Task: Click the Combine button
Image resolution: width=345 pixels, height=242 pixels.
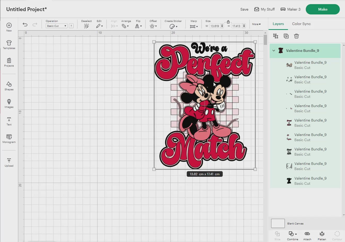Action: click(293, 236)
